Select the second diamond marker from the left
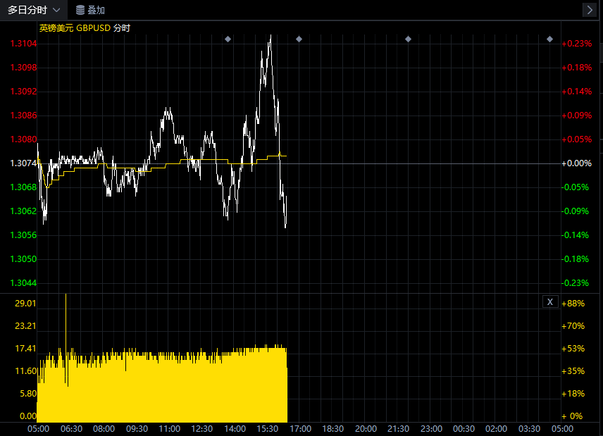This screenshot has width=603, height=436. pyautogui.click(x=299, y=39)
